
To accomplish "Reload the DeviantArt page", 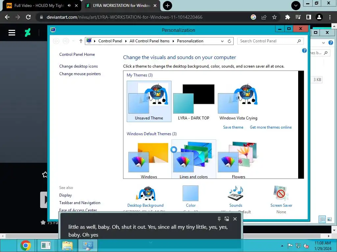I will coord(28,17).
